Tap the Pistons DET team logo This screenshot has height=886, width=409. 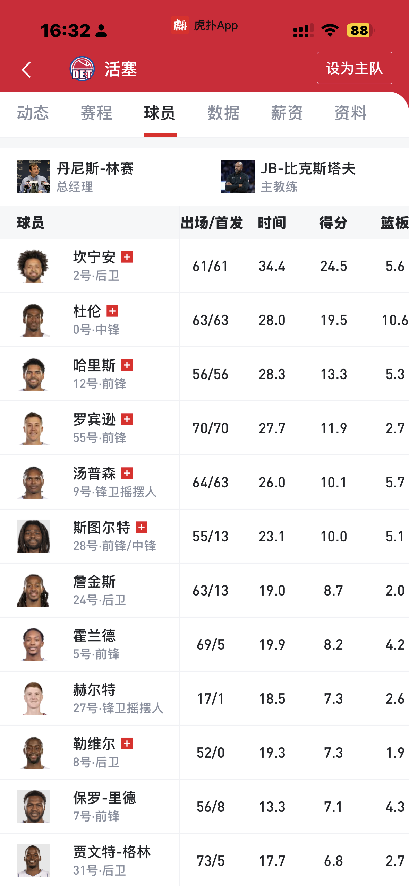[x=82, y=69]
